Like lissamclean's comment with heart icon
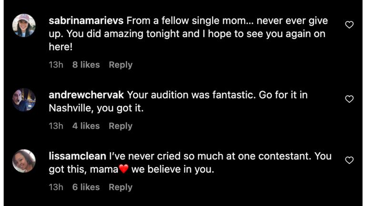This screenshot has width=366, height=206. coord(349,160)
